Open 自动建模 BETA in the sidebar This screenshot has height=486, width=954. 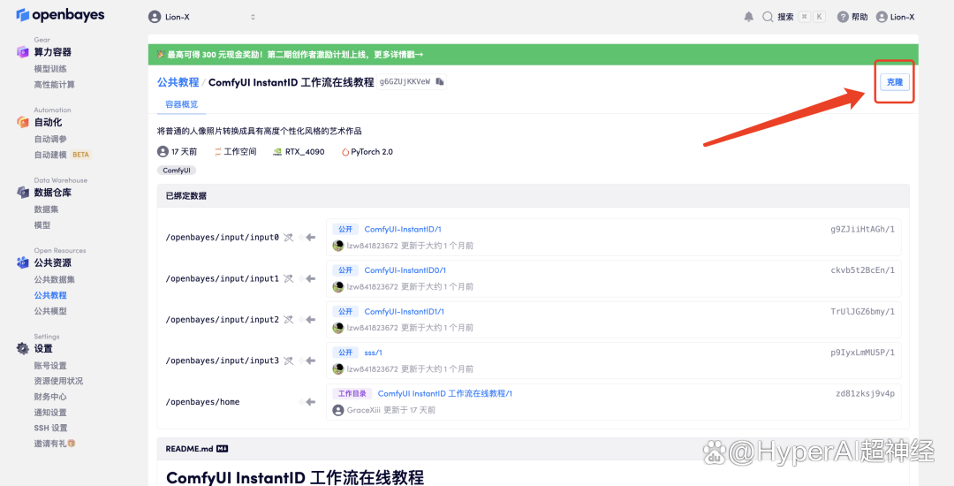[x=62, y=155]
